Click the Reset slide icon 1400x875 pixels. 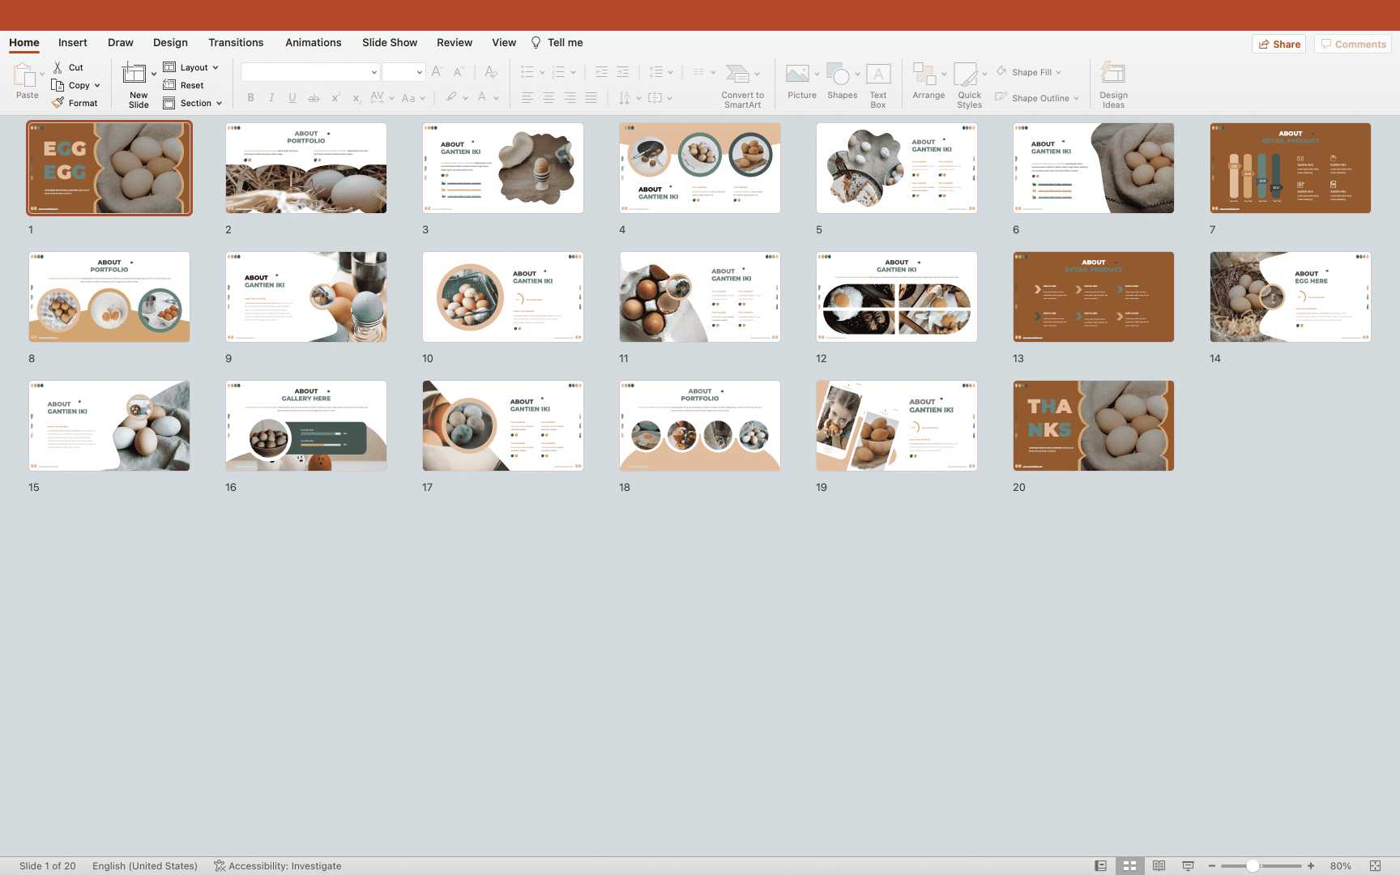tap(169, 85)
